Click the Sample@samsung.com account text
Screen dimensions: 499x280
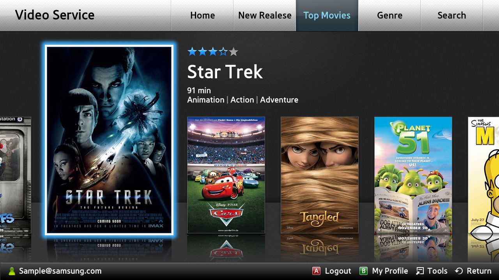pos(60,271)
